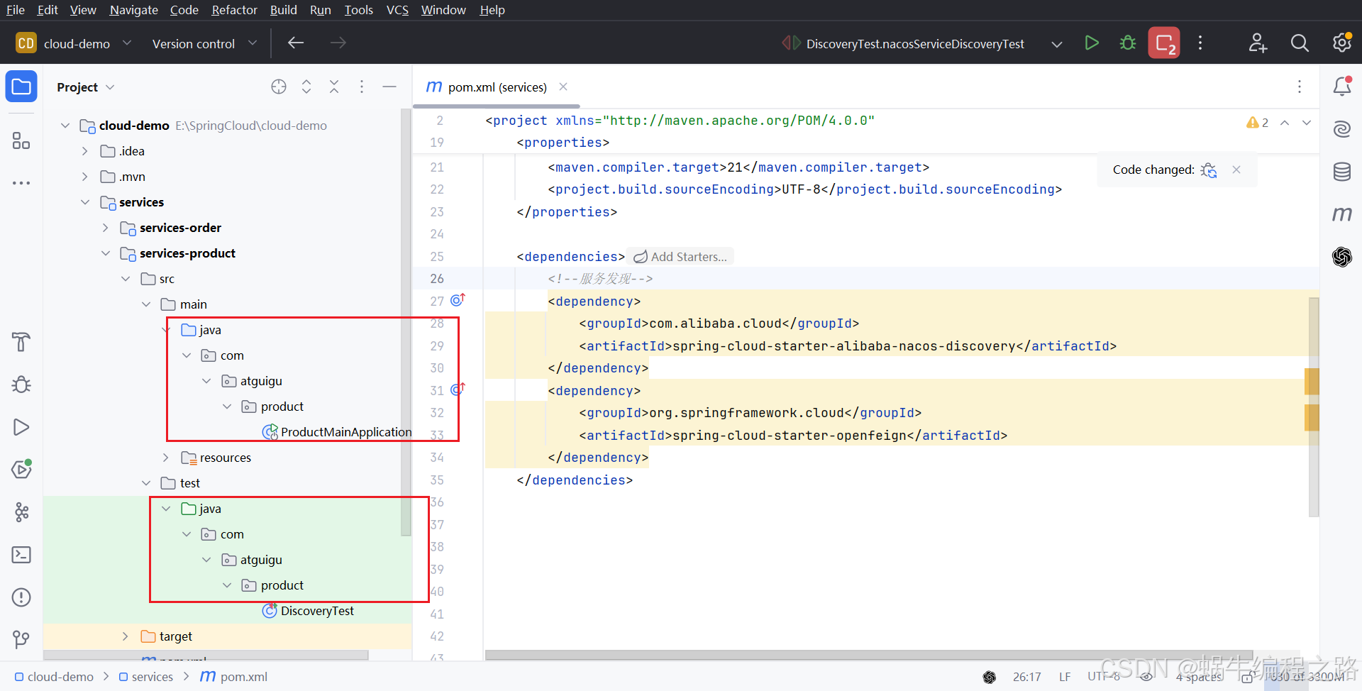Expand the .mvn folder

(85, 177)
